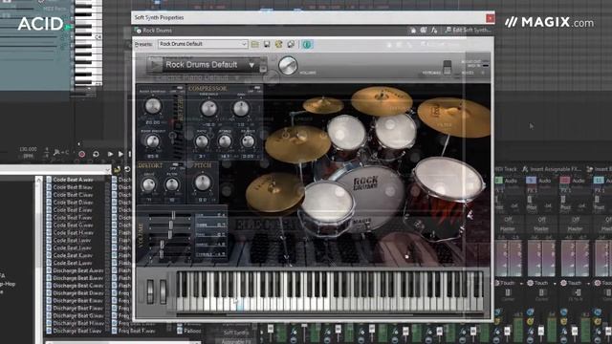Click Insert Assignable FX in the mixer
This screenshot has width=612, height=344.
552,169
